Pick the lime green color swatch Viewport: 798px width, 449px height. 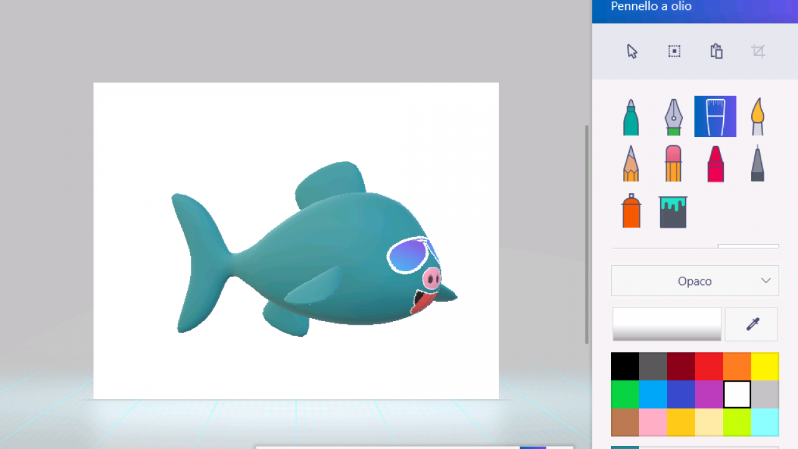coord(737,422)
